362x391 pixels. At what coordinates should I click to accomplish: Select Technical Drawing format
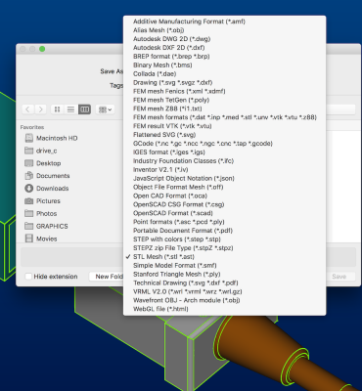(224, 283)
